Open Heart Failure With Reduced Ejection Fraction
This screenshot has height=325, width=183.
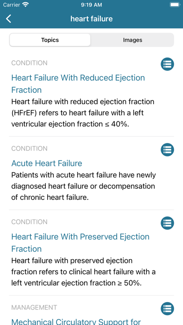[78, 84]
